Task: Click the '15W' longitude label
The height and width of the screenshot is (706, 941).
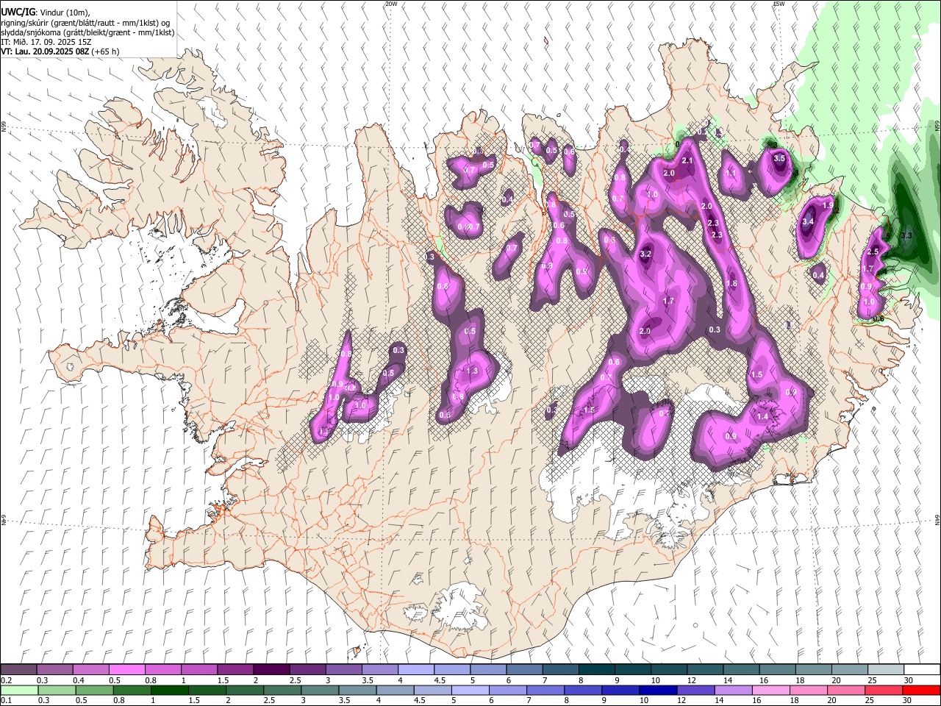Action: (x=779, y=4)
